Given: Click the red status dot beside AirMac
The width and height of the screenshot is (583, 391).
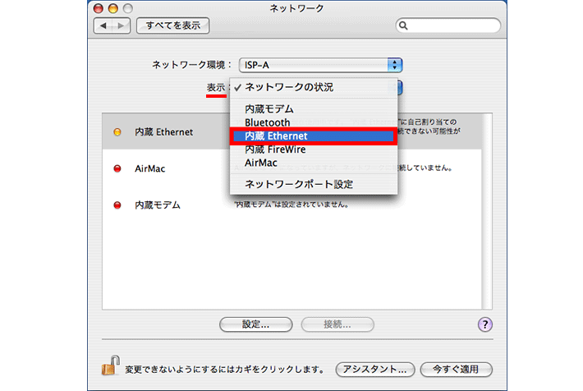Looking at the screenshot, I should pos(117,168).
